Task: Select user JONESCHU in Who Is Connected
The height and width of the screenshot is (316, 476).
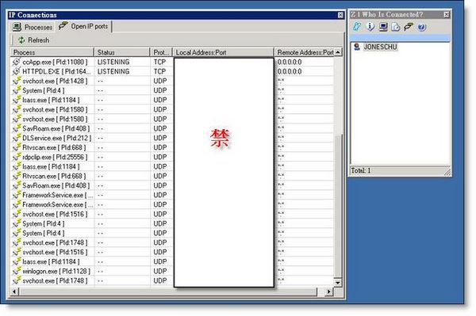Action: (380, 47)
